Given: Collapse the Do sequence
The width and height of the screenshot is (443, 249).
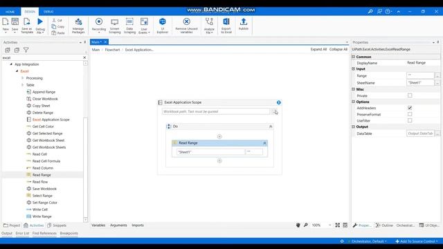Looking at the screenshot, I should pyautogui.click(x=271, y=127).
